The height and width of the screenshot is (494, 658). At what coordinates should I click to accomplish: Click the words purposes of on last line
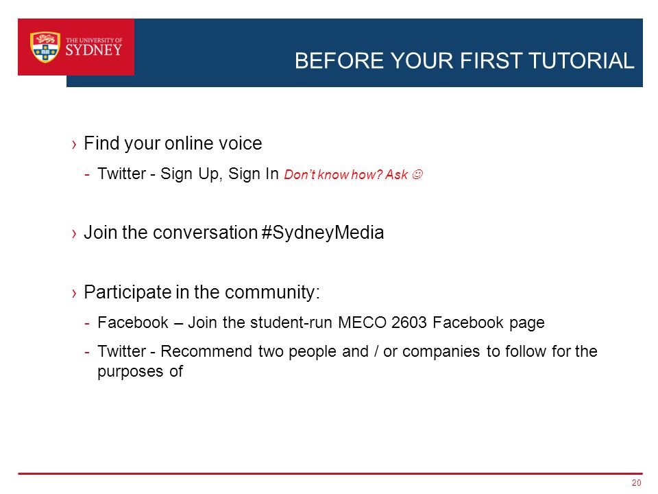click(140, 372)
